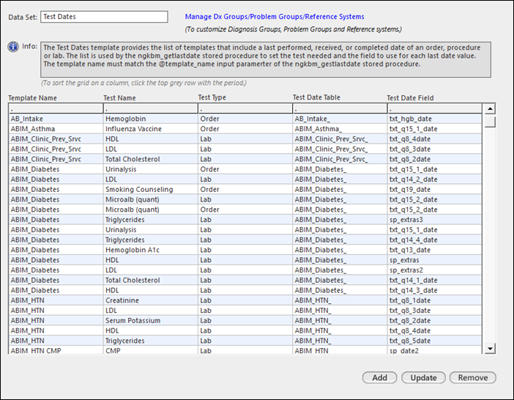The width and height of the screenshot is (514, 400).
Task: Click txt_q14_1_date field cell
Action: click(x=435, y=281)
